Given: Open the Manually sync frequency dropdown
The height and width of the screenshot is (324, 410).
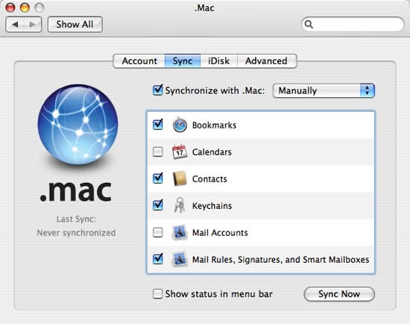Looking at the screenshot, I should (324, 90).
